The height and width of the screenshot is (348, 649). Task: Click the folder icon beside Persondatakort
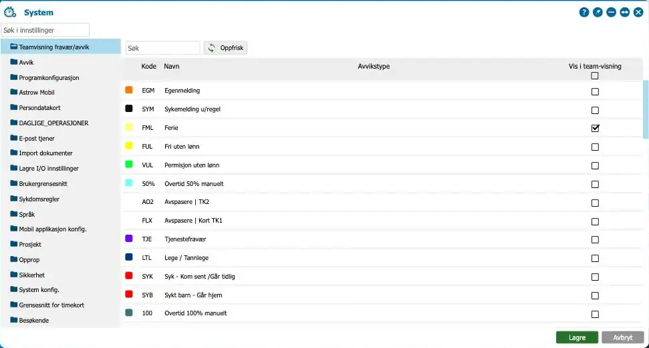click(14, 107)
